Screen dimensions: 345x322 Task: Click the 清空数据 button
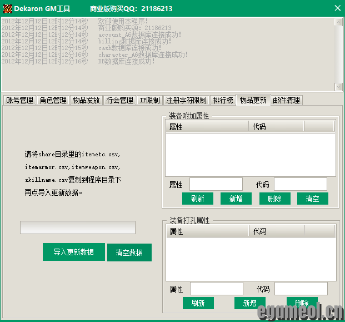pos(129,252)
